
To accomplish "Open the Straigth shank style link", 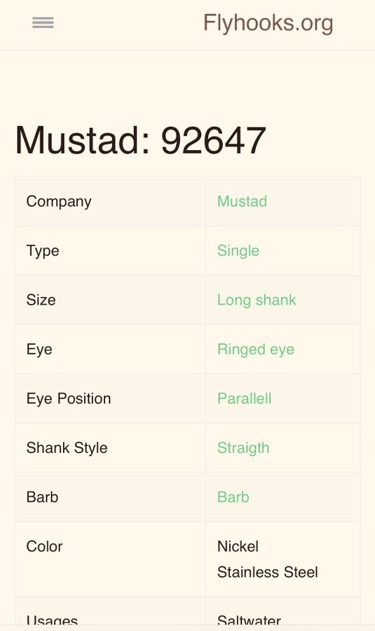I will coord(243,448).
